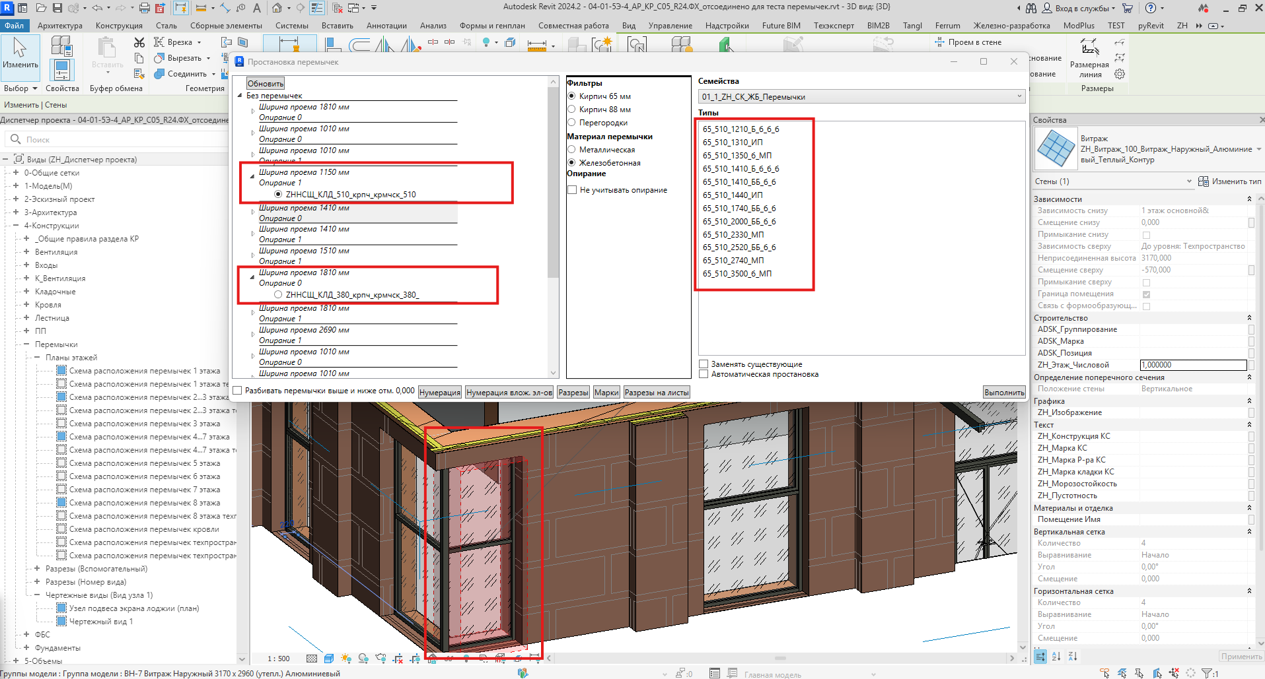This screenshot has width=1265, height=679.
Task: Expand the ФБС node in project browser
Action: tap(26, 635)
